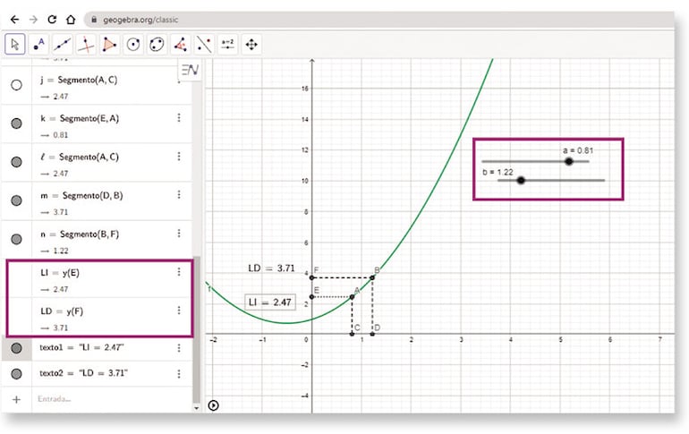Select the Circle with center tool
This screenshot has height=434, width=689.
(133, 45)
